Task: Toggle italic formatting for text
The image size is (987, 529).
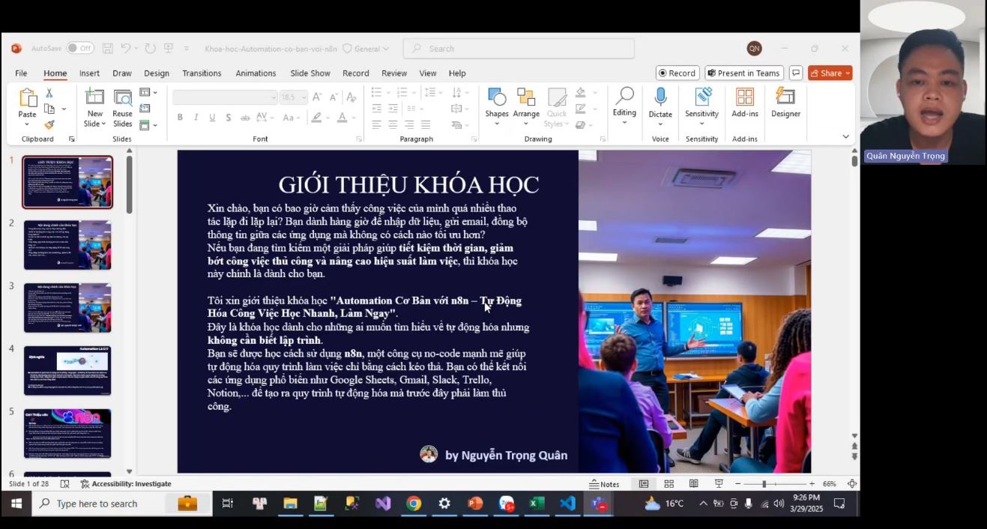Action: (195, 117)
